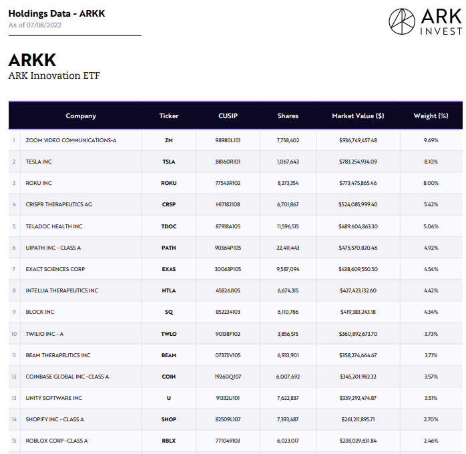The image size is (466, 454).
Task: Select the TESLA INC company cell
Action: (39, 162)
